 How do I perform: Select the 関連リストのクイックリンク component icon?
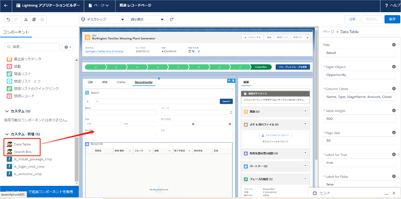click(9, 89)
